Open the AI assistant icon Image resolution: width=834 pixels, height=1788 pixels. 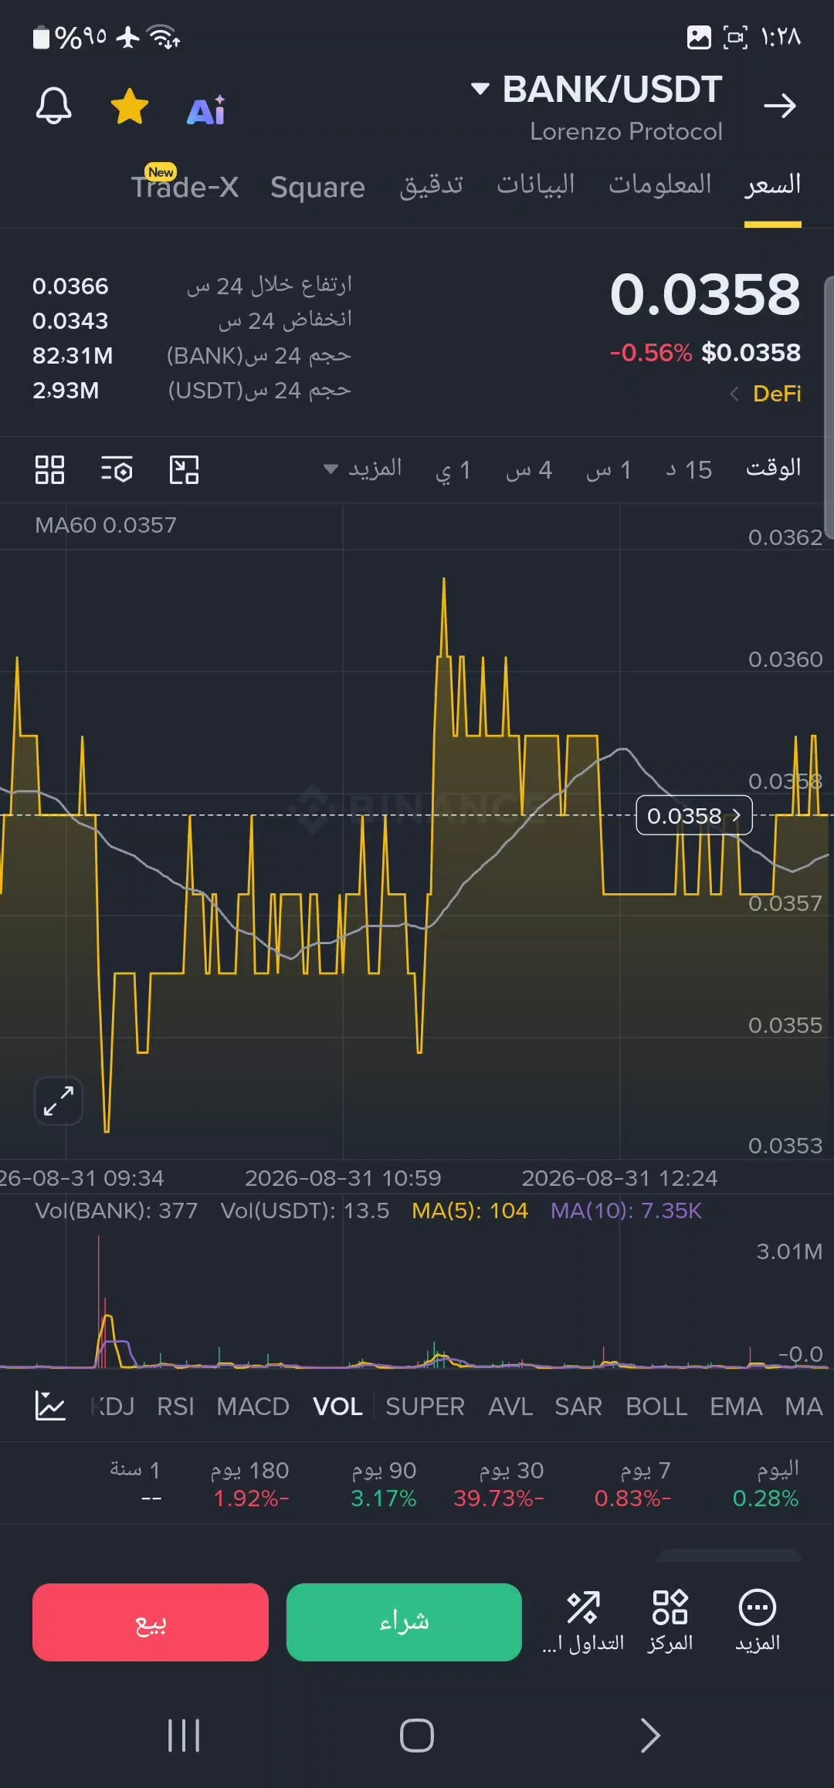(206, 110)
